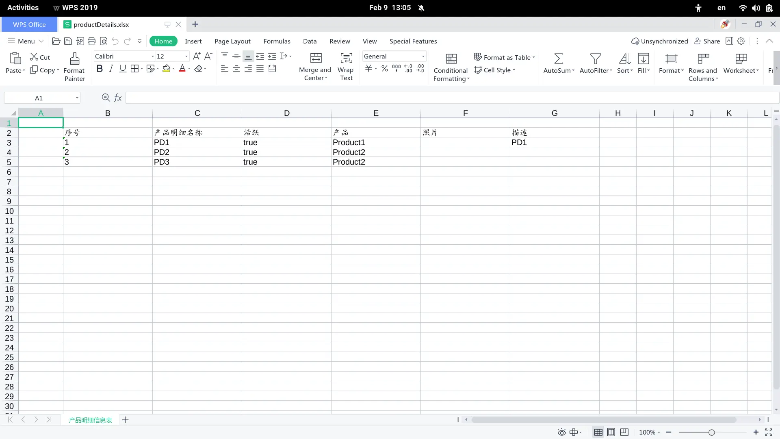
Task: Open a file with the folder icon
Action: tap(56, 41)
